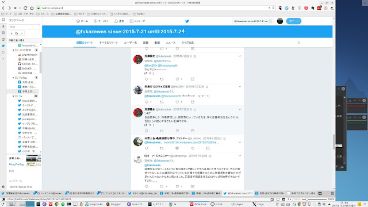Open chevron menu on the >RT tweet
Viewport: 368px width, 207px height.
pos(240,109)
